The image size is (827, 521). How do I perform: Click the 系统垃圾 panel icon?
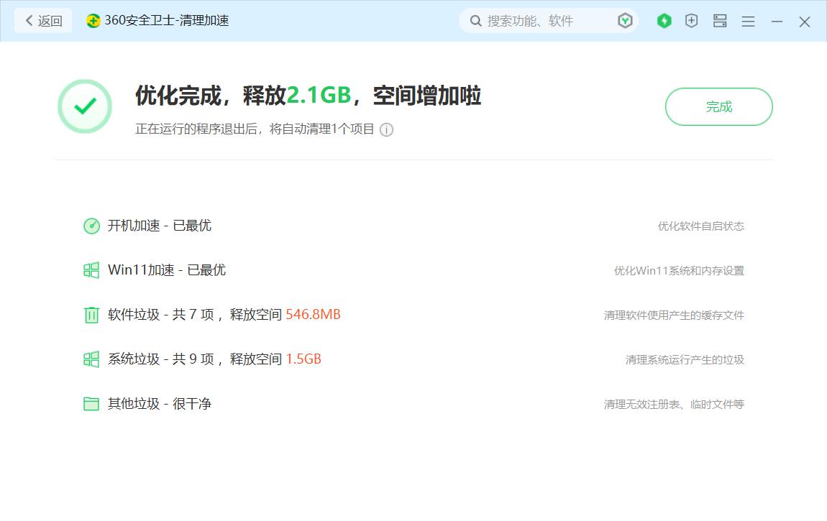91,359
